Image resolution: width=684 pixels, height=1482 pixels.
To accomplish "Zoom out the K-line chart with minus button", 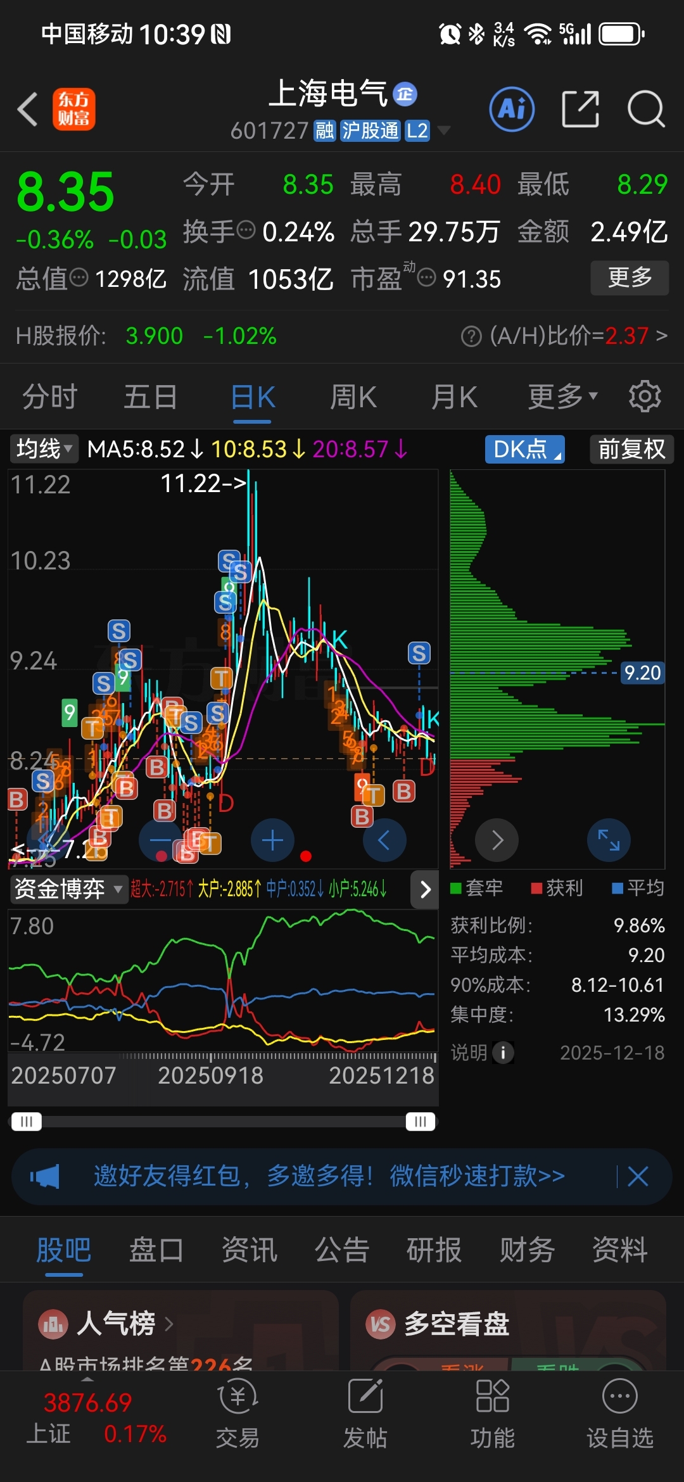I will click(x=160, y=840).
